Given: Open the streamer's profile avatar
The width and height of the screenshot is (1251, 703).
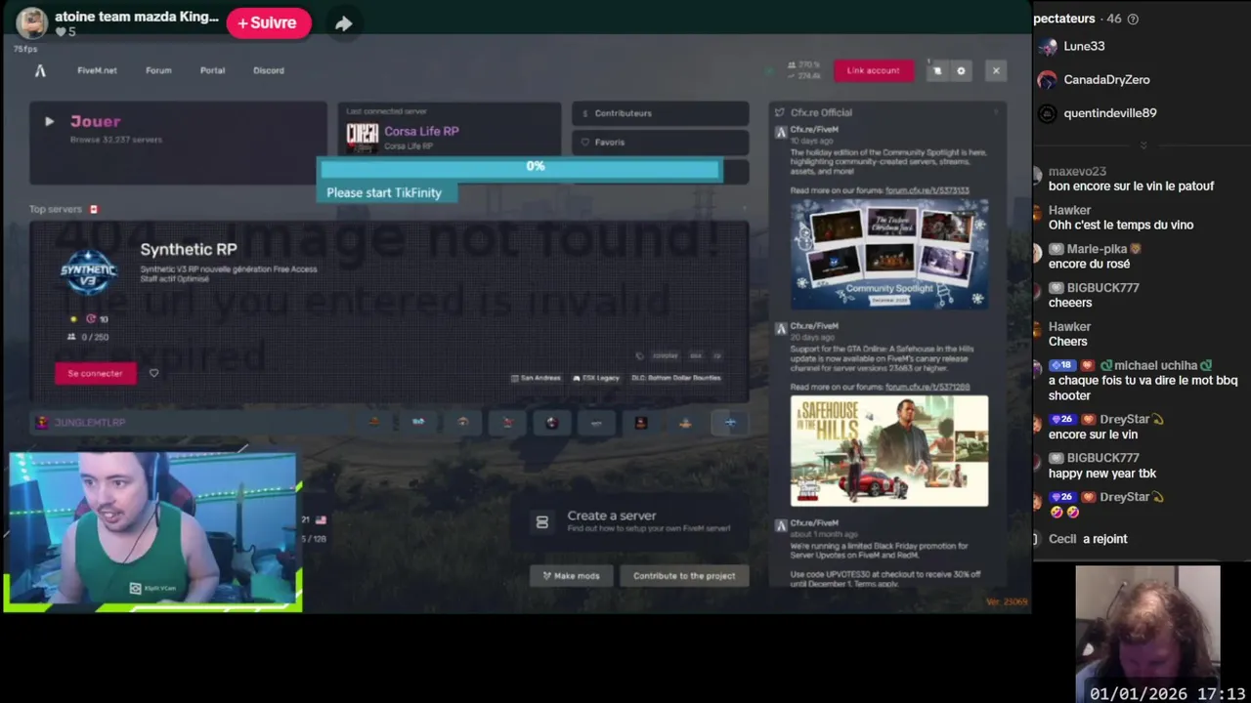Looking at the screenshot, I should click(x=31, y=23).
